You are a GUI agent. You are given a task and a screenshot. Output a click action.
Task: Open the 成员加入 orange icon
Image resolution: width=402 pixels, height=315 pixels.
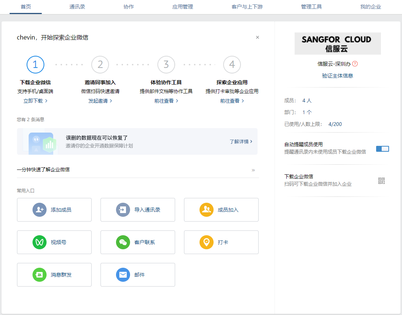point(206,210)
